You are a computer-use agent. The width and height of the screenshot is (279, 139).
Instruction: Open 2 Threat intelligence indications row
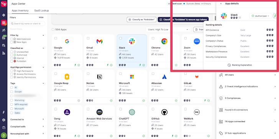248,87
